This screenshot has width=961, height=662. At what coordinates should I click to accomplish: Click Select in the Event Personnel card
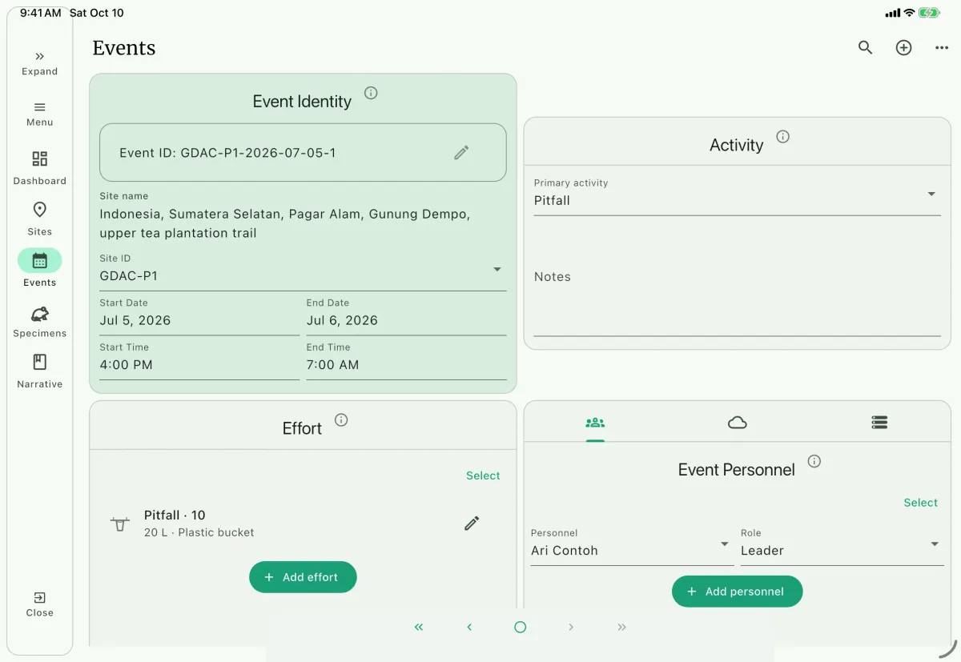(920, 503)
